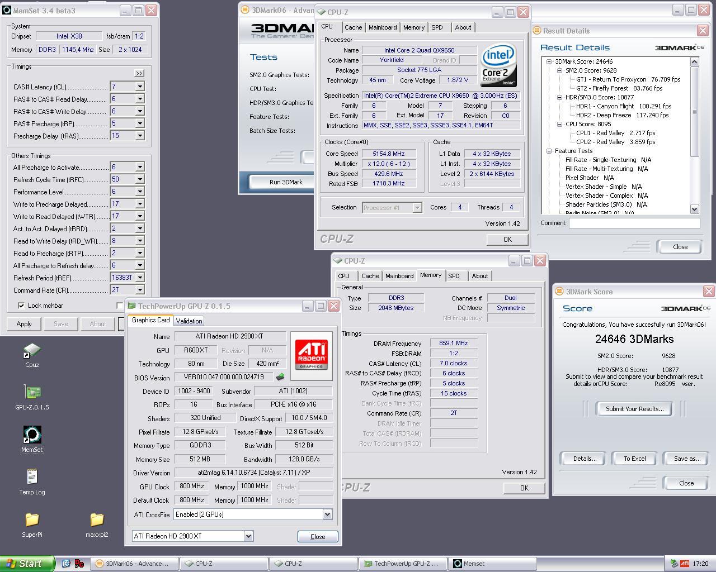Collapse the 3DMark Score tree node
This screenshot has width=716, height=572.
(549, 61)
